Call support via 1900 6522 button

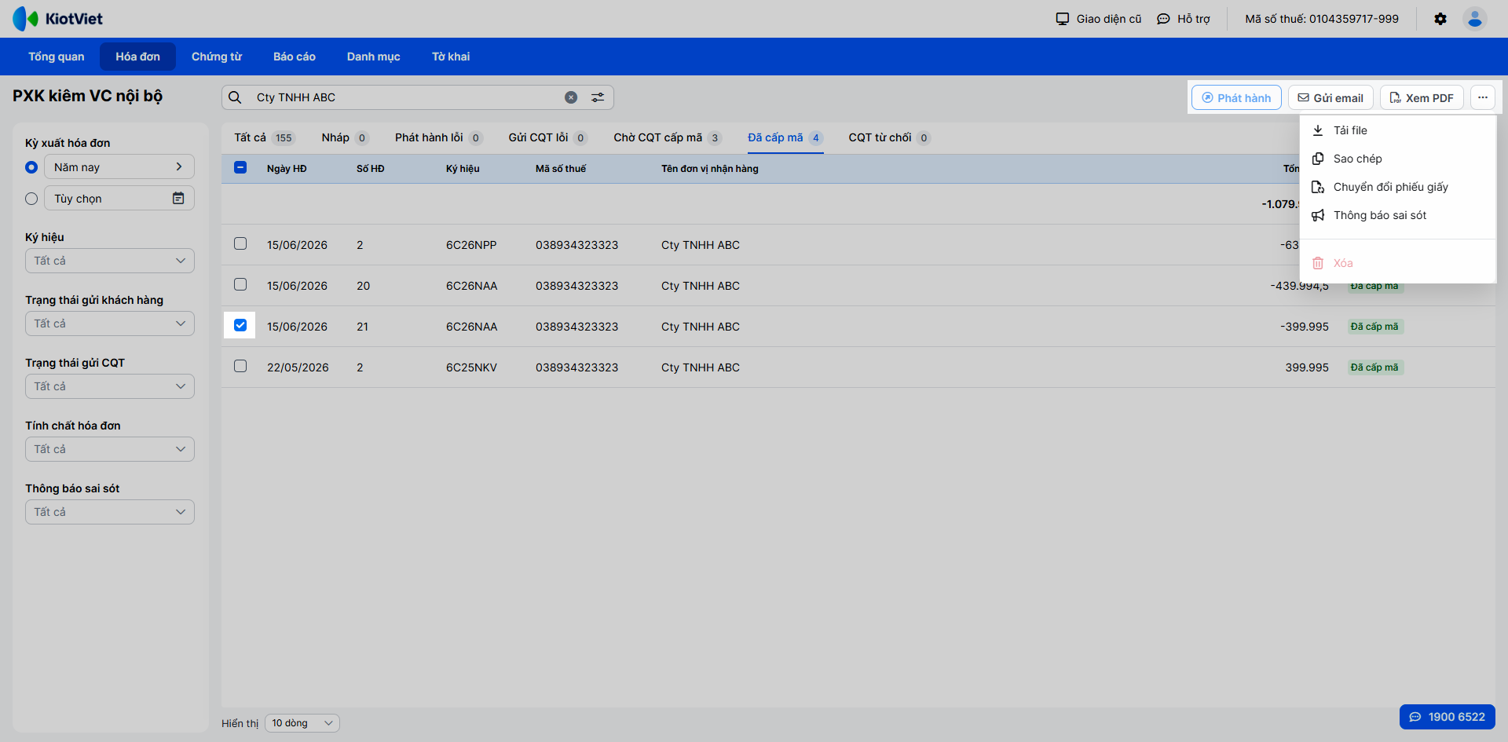1447,717
